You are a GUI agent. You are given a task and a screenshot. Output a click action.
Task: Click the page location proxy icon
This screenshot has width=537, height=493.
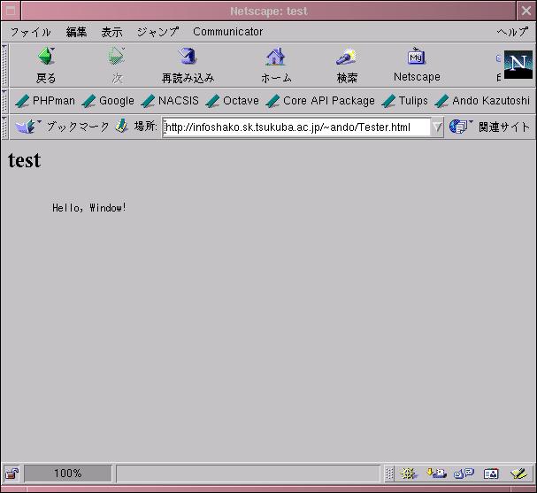(121, 127)
